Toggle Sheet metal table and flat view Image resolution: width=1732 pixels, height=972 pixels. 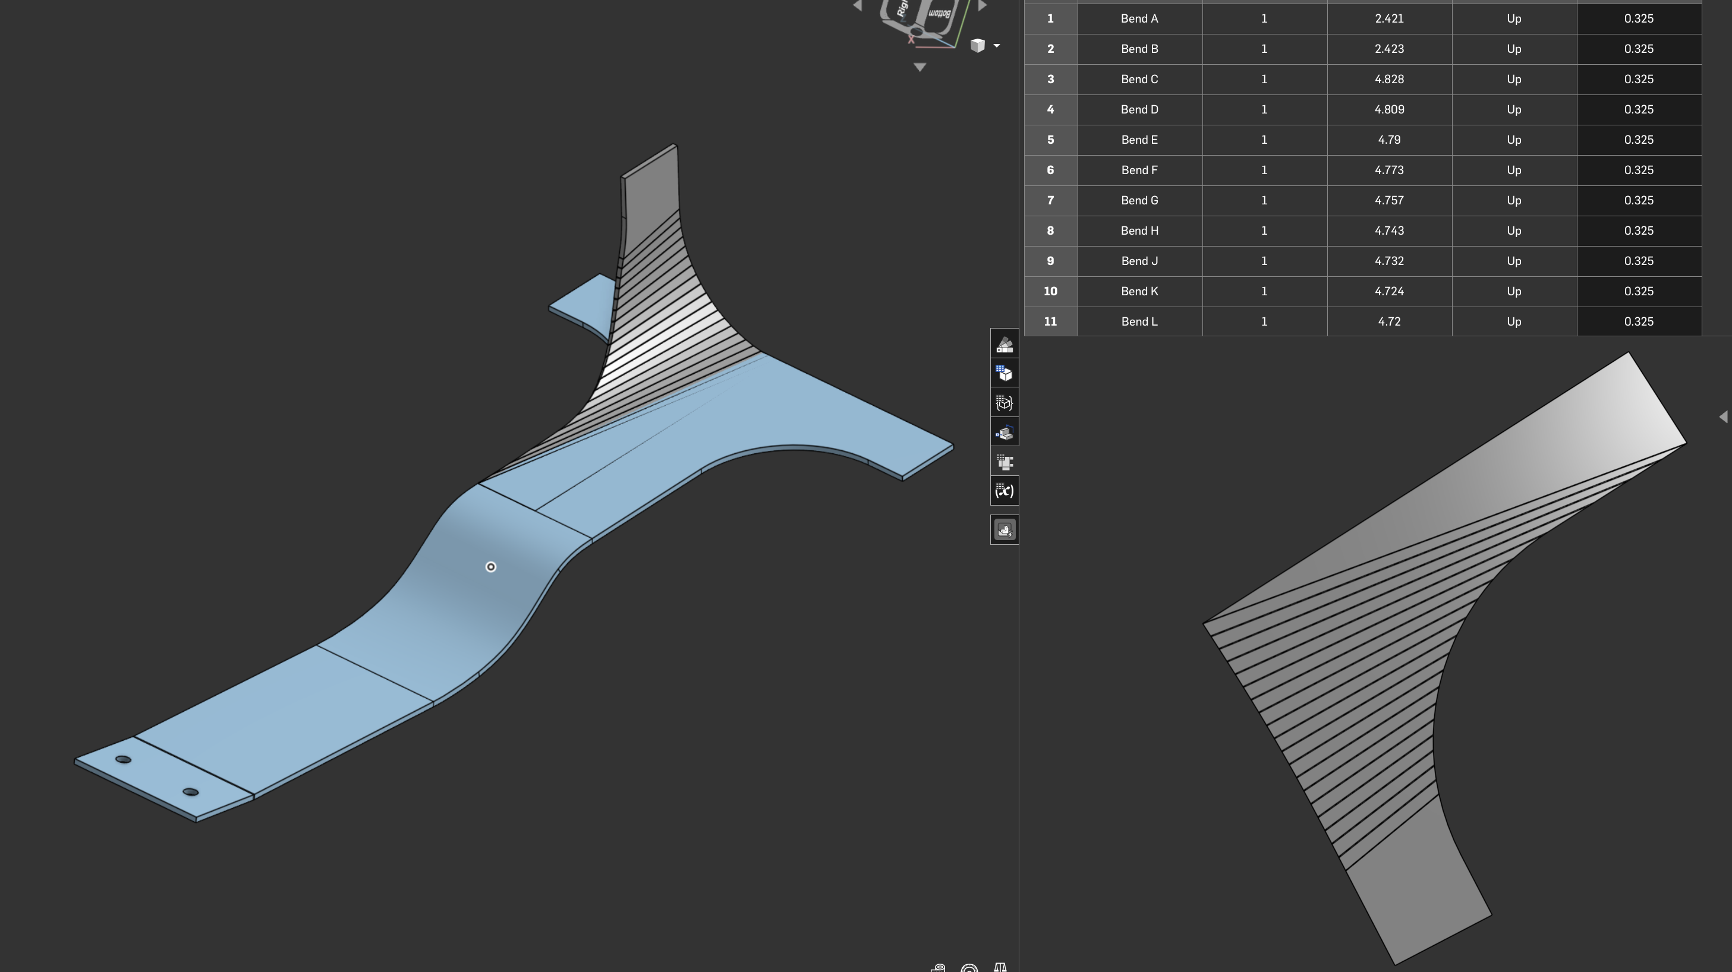(1004, 462)
